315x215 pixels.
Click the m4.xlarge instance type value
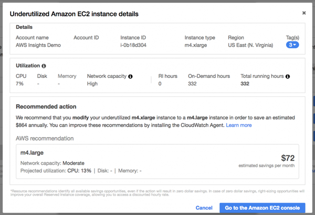tap(195, 45)
